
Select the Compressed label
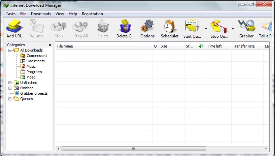[36, 56]
